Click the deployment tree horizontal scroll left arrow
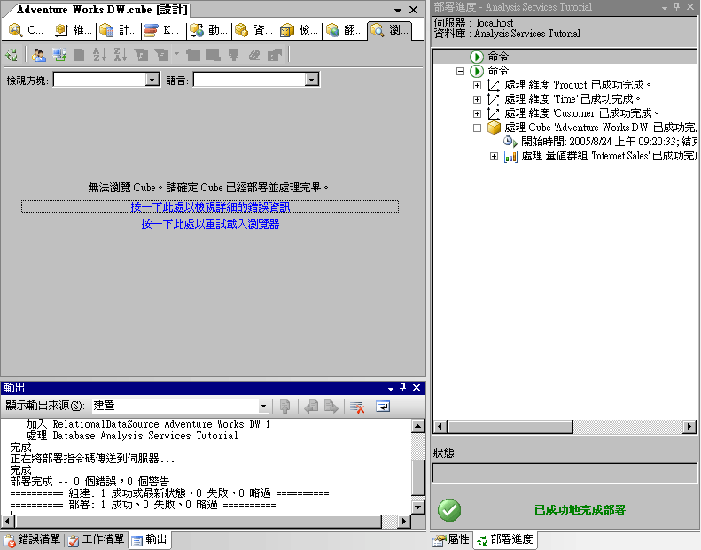Screen dimensions: 701x550 440,427
